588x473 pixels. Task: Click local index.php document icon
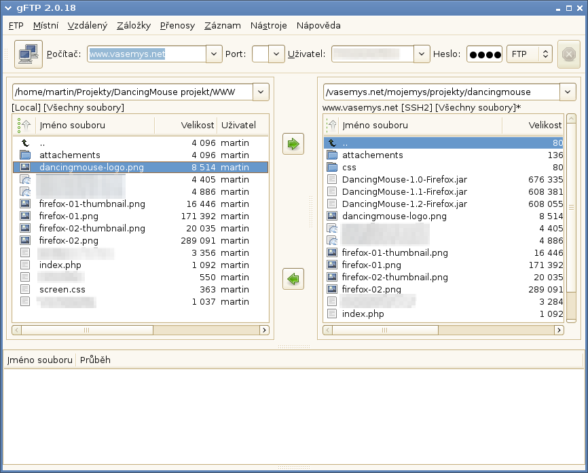point(25,265)
